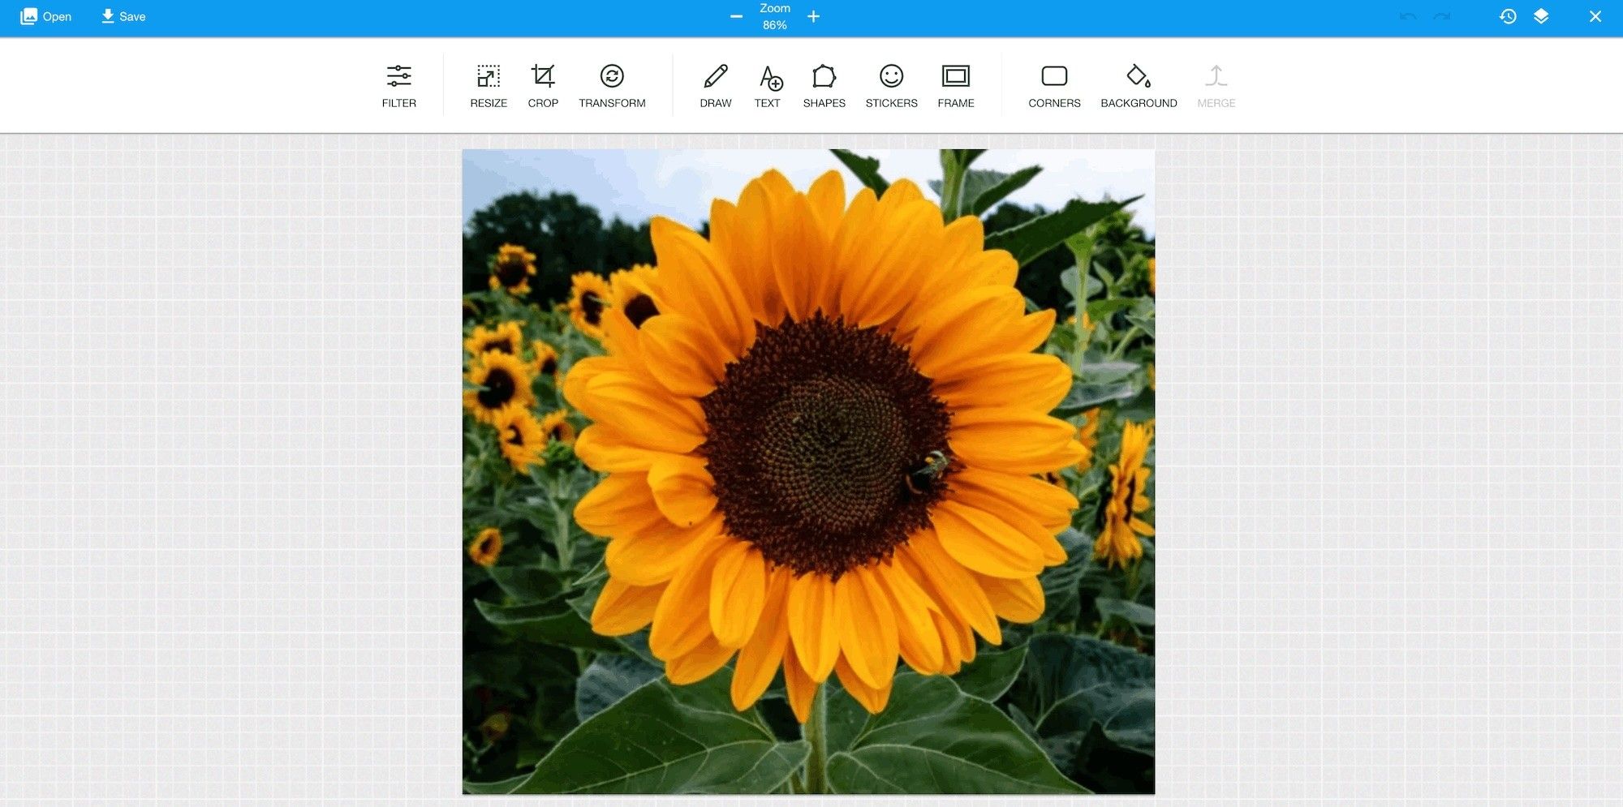The image size is (1623, 807).
Task: Undo the last edit
Action: pos(1407,16)
